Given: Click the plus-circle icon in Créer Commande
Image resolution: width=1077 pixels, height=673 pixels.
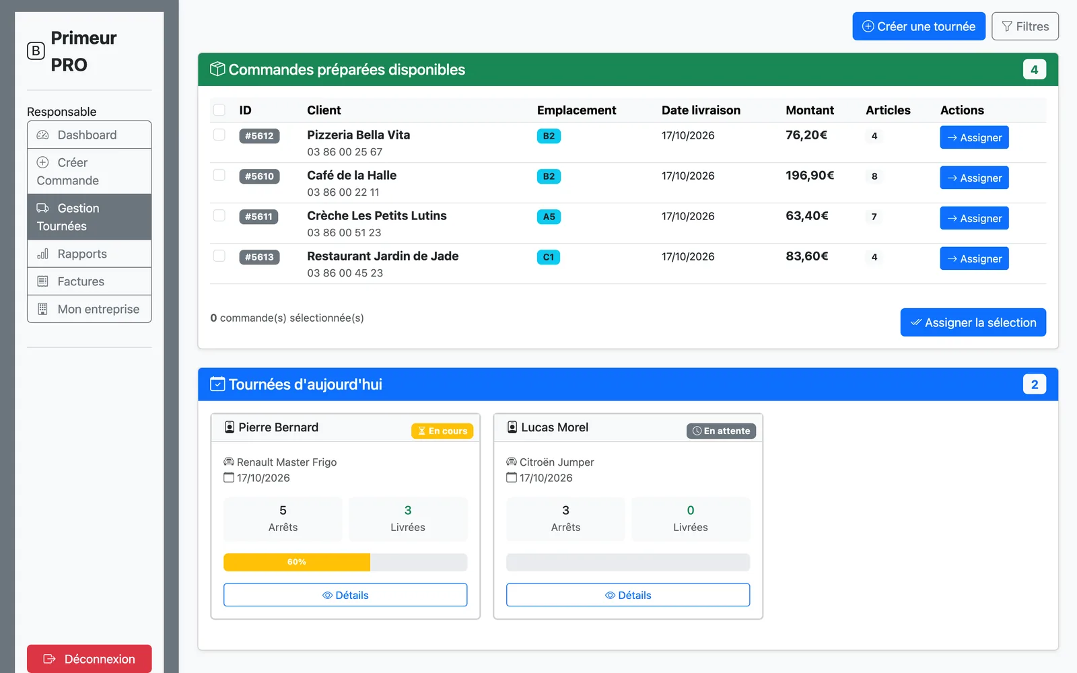Looking at the screenshot, I should (42, 162).
